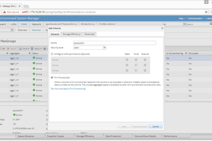
Task: Click green Online status dot in details pane
Action: [14, 115]
